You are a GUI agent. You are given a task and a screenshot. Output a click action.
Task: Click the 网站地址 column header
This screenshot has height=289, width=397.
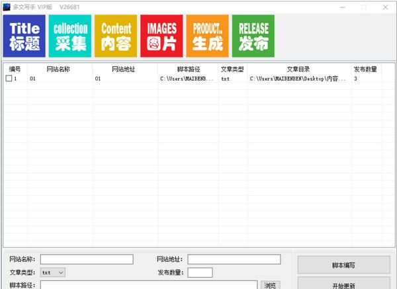[x=124, y=69]
